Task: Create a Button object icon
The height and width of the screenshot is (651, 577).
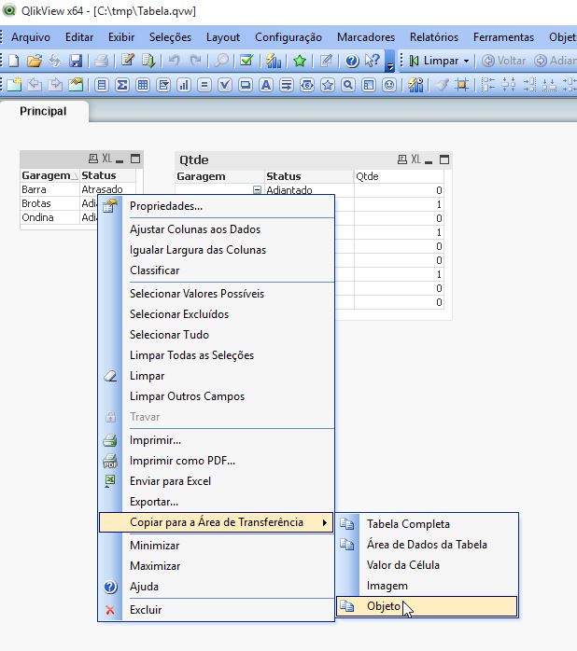Action: click(246, 85)
